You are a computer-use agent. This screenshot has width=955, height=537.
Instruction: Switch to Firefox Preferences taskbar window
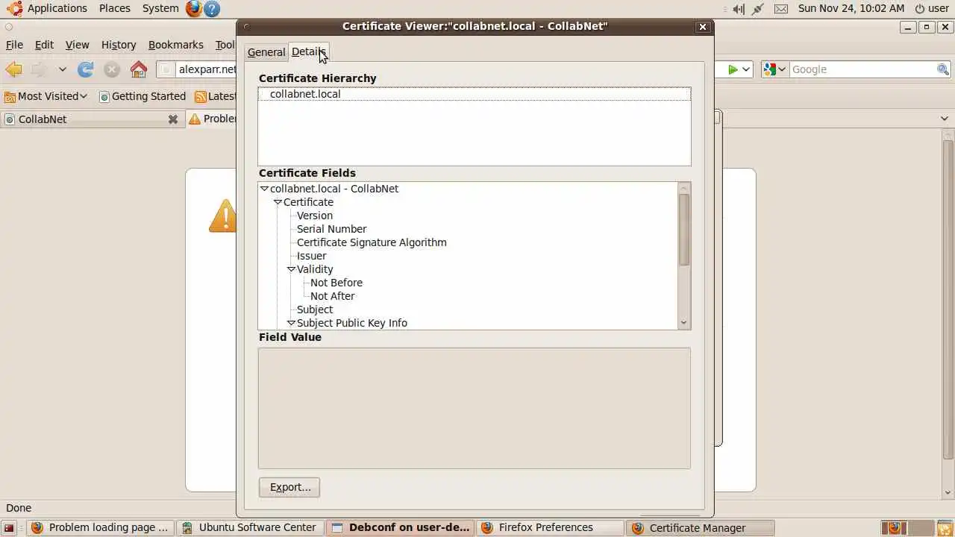point(551,527)
